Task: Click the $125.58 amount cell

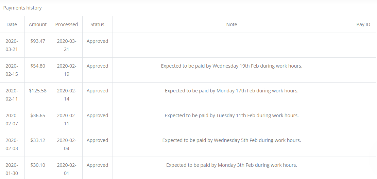Action: pos(38,91)
